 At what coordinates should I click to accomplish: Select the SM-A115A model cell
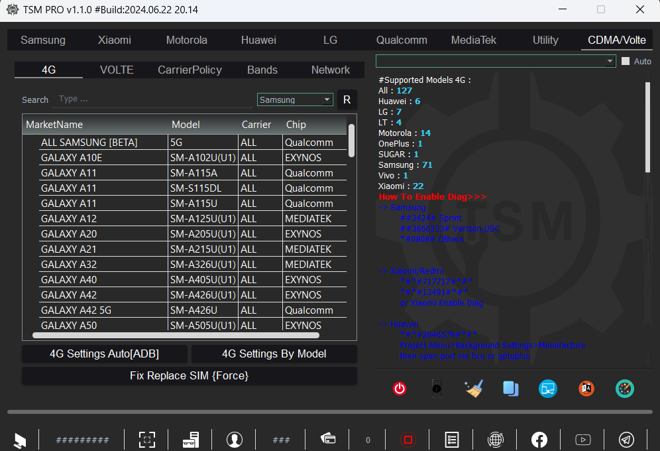pos(203,172)
